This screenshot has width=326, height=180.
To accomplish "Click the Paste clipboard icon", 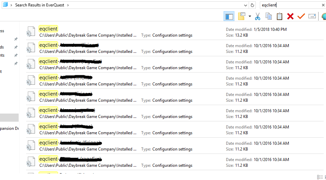I will coord(279,16).
